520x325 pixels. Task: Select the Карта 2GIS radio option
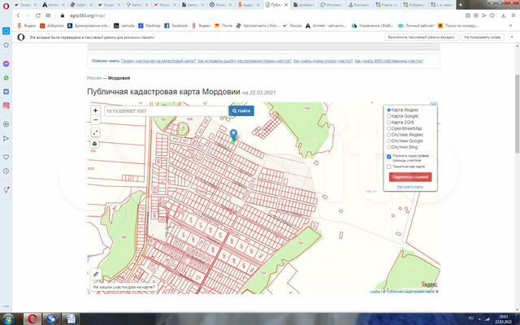(x=389, y=123)
